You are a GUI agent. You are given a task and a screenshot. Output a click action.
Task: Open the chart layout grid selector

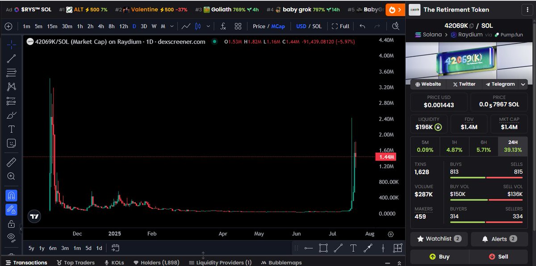[x=238, y=26]
